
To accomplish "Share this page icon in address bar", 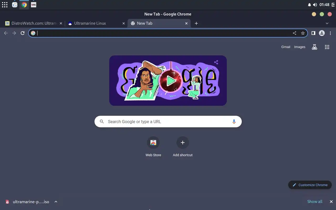I will tap(295, 33).
